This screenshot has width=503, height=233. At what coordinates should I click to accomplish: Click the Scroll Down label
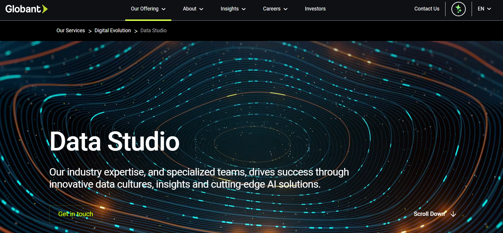pyautogui.click(x=429, y=214)
